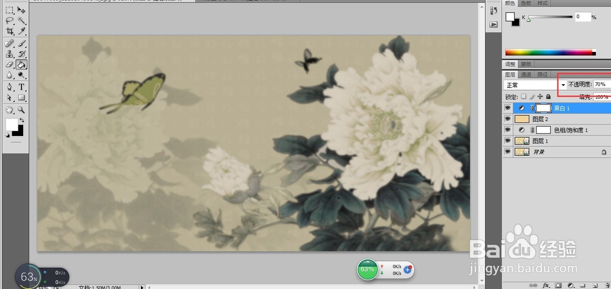Toggle lock position
Viewport: 611px width, 289px height.
540,96
